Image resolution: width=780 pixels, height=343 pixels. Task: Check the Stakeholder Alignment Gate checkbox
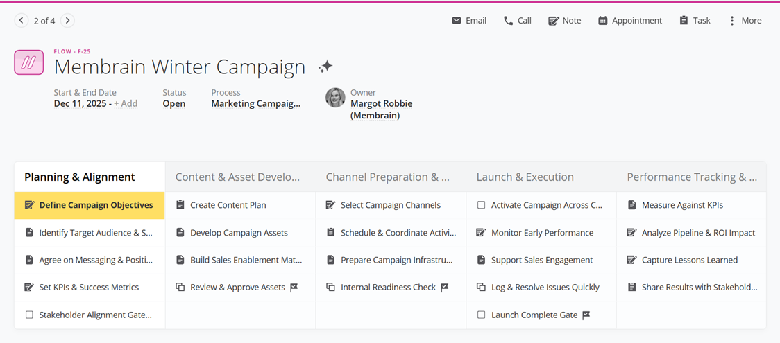click(x=29, y=315)
